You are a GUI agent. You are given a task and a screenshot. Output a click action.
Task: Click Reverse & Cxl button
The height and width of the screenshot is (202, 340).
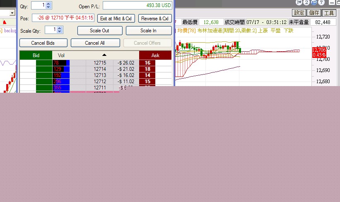pos(155,19)
